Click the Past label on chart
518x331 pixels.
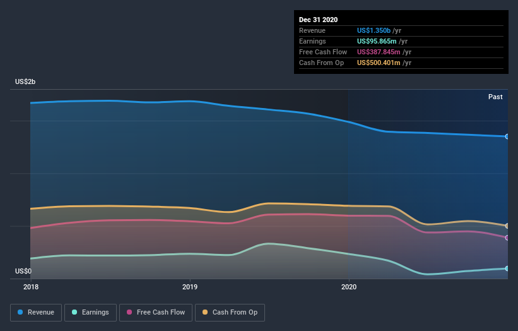pyautogui.click(x=495, y=97)
